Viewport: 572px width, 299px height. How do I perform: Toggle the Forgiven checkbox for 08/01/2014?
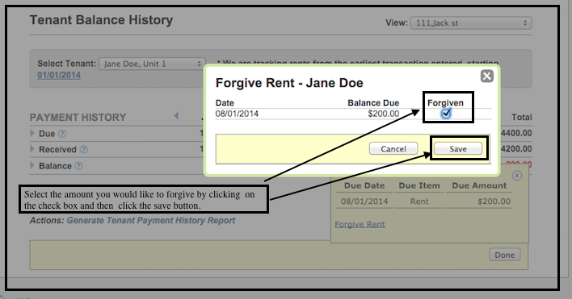[446, 114]
